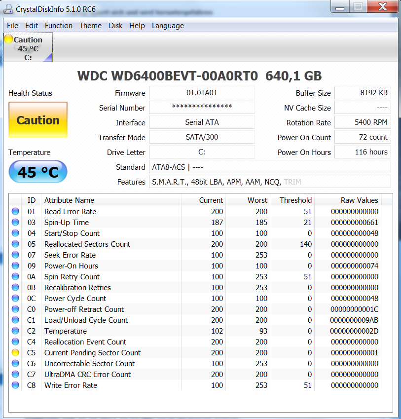The width and height of the screenshot is (401, 419).
Task: Click the Current column header
Action: tap(203, 200)
